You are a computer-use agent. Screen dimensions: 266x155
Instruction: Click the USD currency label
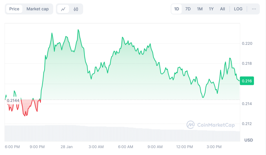tap(248, 140)
